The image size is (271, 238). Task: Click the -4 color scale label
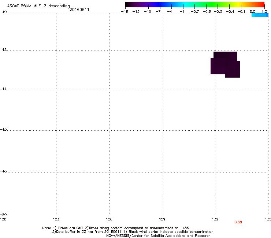coord(170,12)
